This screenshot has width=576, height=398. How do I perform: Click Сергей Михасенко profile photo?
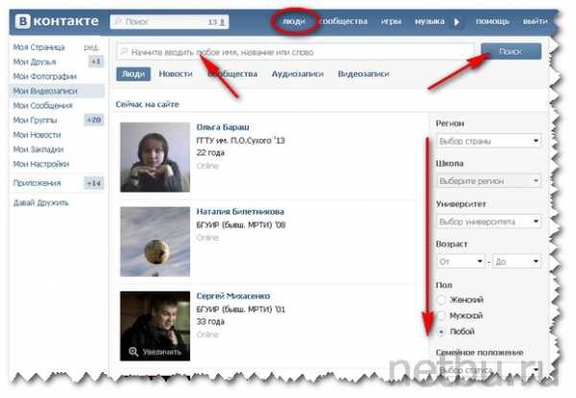(155, 326)
